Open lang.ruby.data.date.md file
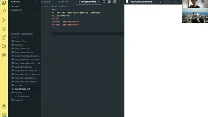 (x=25, y=78)
